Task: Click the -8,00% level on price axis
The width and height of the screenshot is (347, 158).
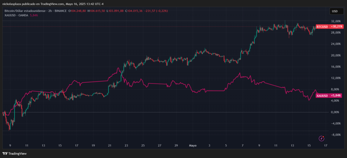Action: click(x=335, y=135)
